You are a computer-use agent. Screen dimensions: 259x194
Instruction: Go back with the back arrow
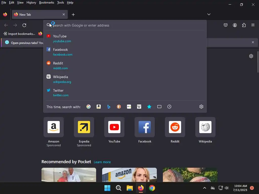tap(6, 25)
